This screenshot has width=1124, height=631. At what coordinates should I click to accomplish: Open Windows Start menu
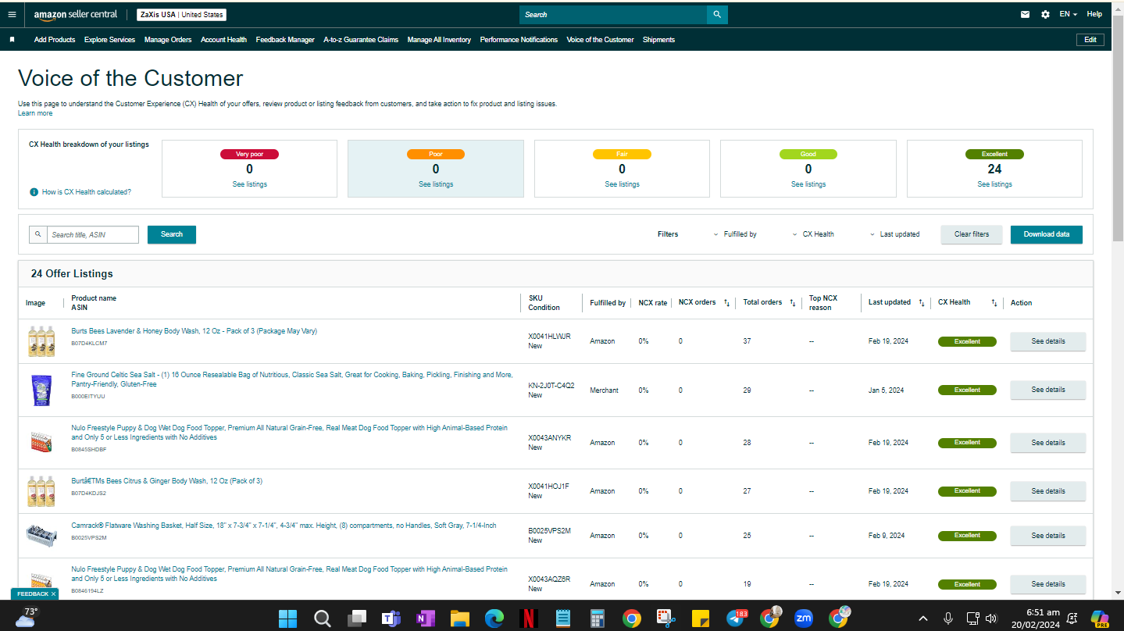287,619
